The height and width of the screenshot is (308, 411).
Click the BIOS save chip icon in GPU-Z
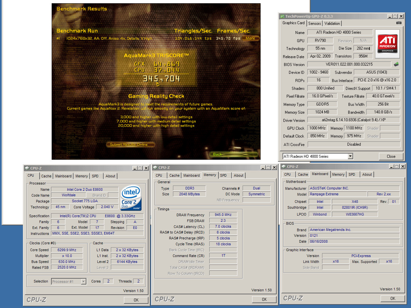[396, 64]
